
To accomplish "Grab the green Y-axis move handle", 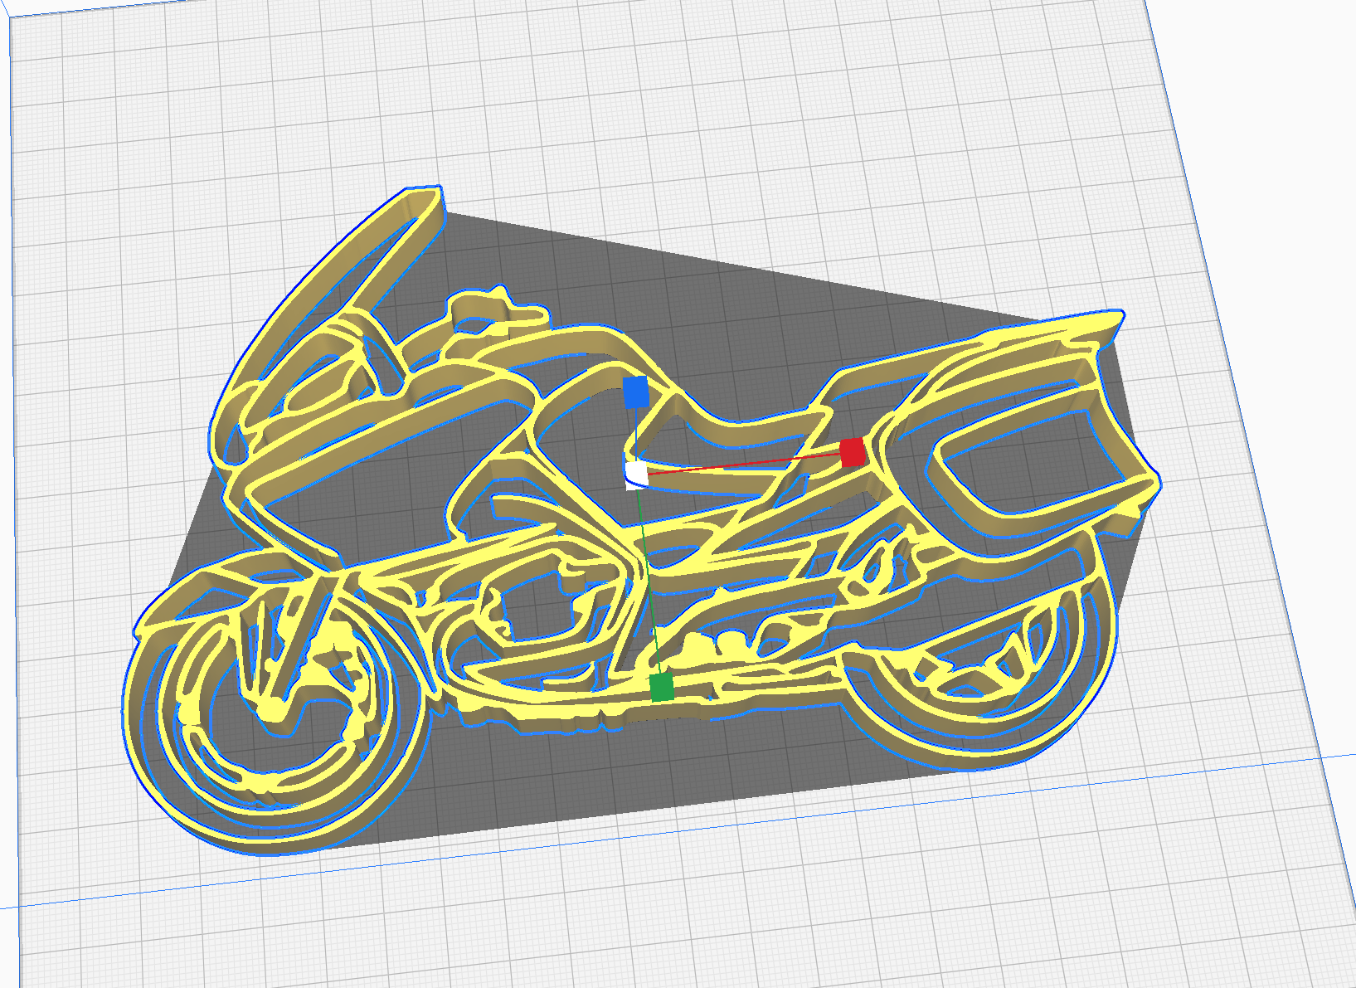I will [x=662, y=687].
